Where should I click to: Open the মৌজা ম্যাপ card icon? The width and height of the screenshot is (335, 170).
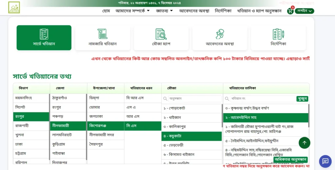161,34
